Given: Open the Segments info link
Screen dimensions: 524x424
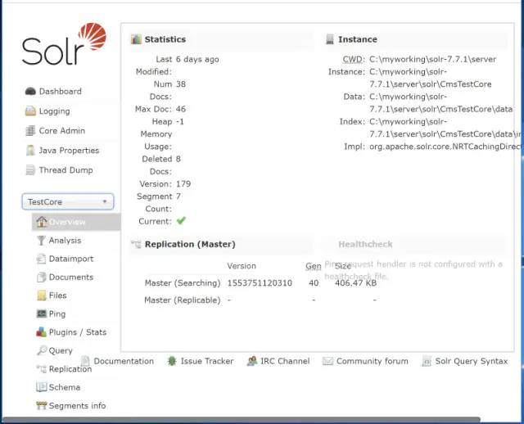Looking at the screenshot, I should pos(77,406).
